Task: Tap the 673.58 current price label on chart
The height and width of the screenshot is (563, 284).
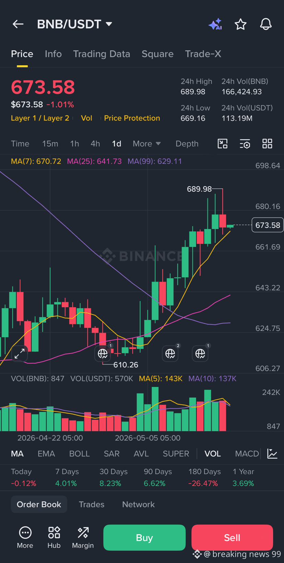Action: click(x=268, y=225)
